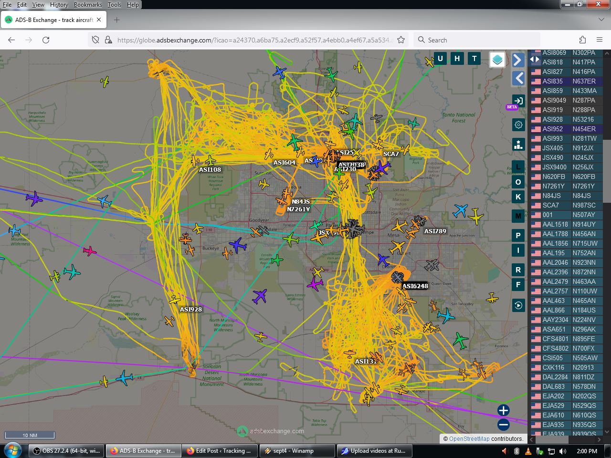Toggle the K map option

tap(518, 197)
